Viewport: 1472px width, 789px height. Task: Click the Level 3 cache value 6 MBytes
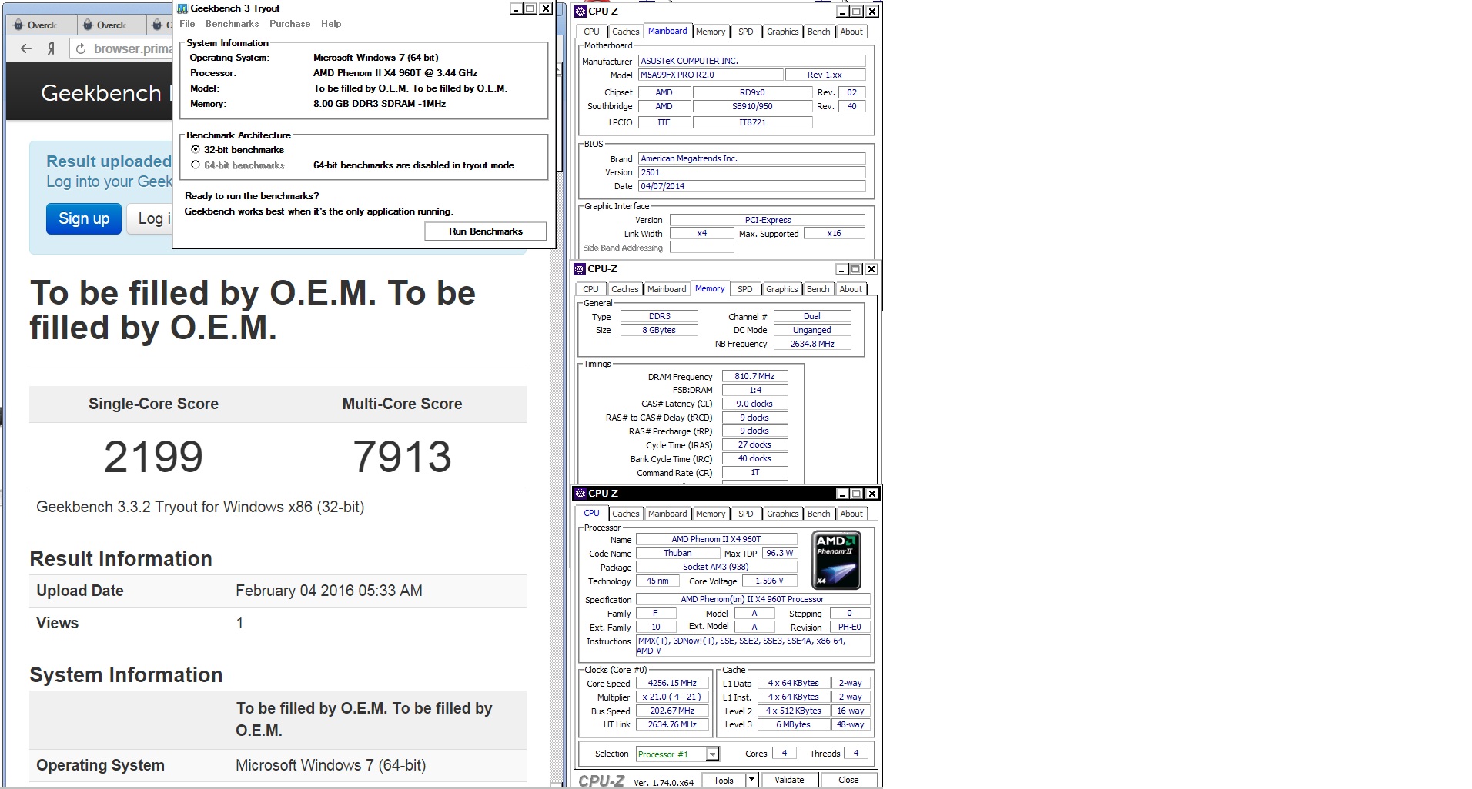pyautogui.click(x=794, y=724)
